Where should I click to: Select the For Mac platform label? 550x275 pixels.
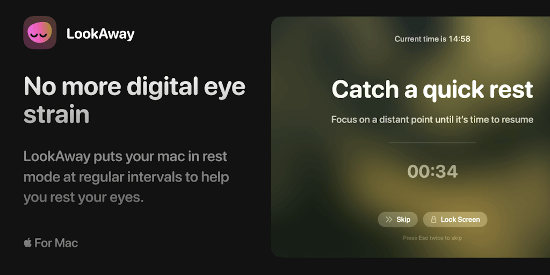coord(56,243)
